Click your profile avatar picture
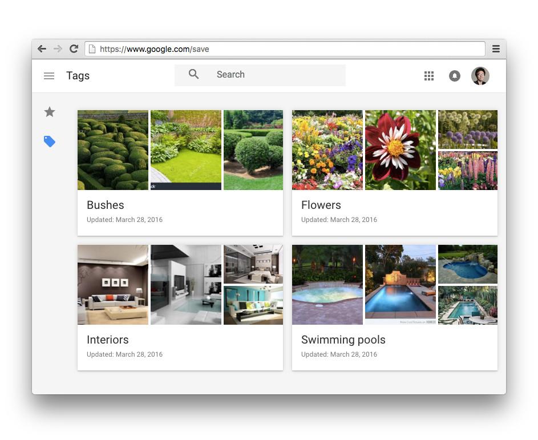538x440 pixels. pyautogui.click(x=480, y=75)
